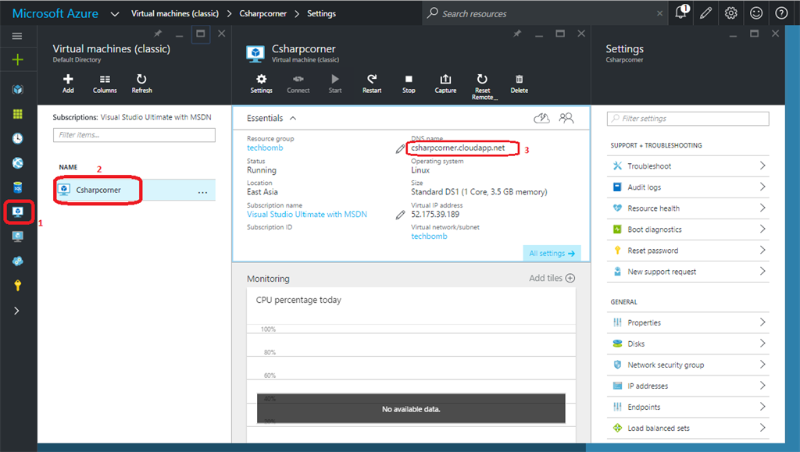Open Troubleshoot setting
Viewport: 800px width, 452px height.
688,166
